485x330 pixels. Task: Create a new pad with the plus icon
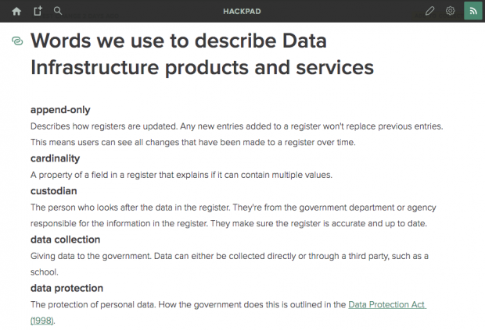[x=38, y=11]
